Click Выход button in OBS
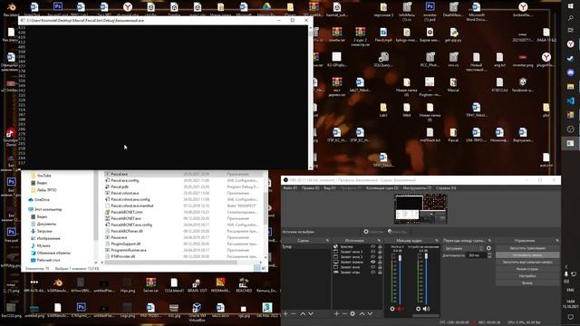Viewport: 580px width, 326px height. (527, 283)
